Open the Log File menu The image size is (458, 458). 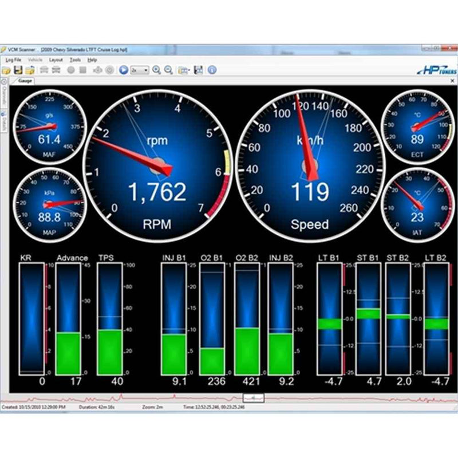coord(13,60)
